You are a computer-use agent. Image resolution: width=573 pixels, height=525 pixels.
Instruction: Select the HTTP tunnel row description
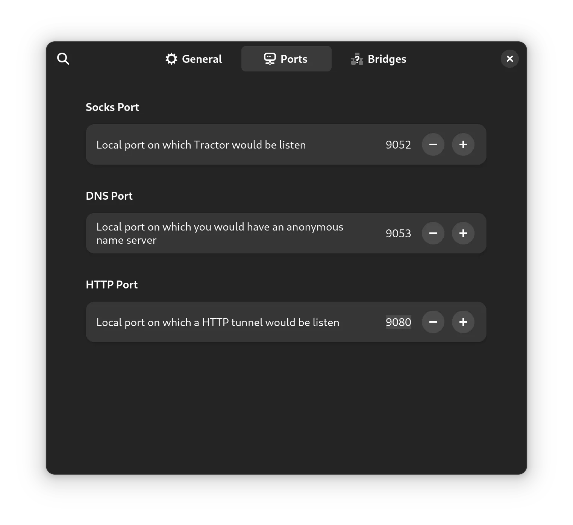click(x=218, y=322)
